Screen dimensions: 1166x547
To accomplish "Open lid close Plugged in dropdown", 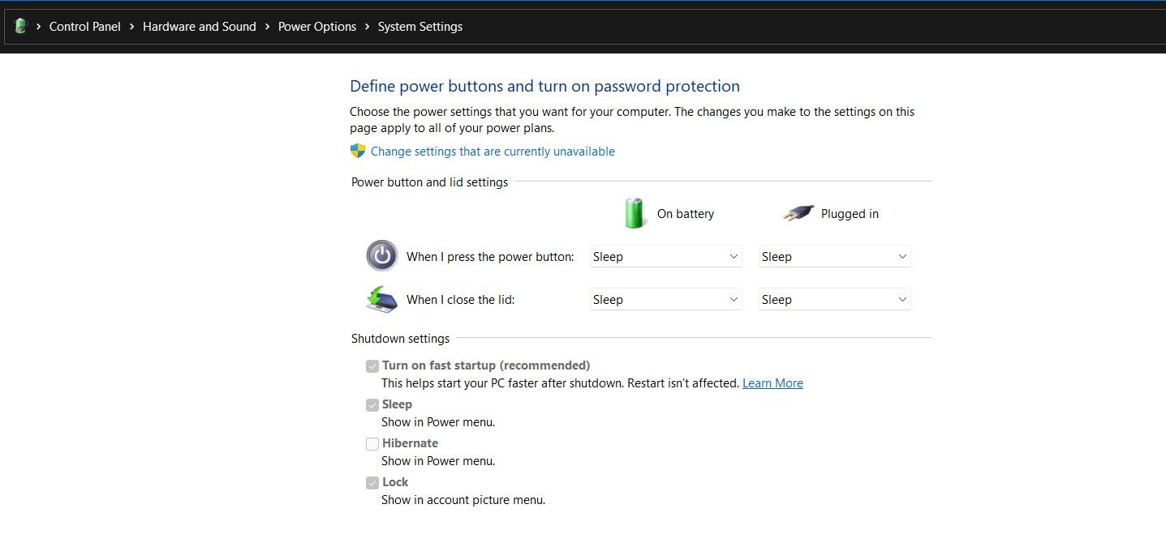I will [x=834, y=299].
